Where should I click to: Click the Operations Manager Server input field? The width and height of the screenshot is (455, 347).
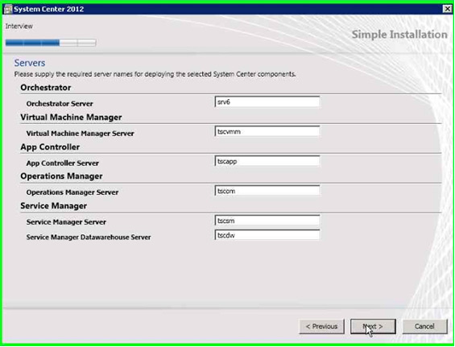tap(267, 191)
